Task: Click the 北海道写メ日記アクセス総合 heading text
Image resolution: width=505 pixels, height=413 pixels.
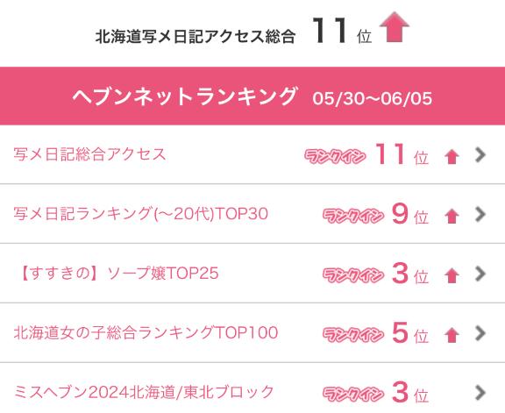Action: pyautogui.click(x=196, y=36)
